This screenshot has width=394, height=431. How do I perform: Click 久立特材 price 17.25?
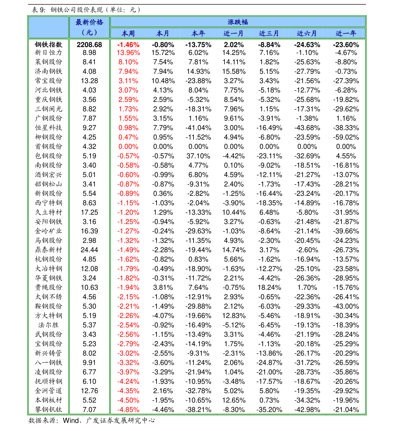[89, 212]
